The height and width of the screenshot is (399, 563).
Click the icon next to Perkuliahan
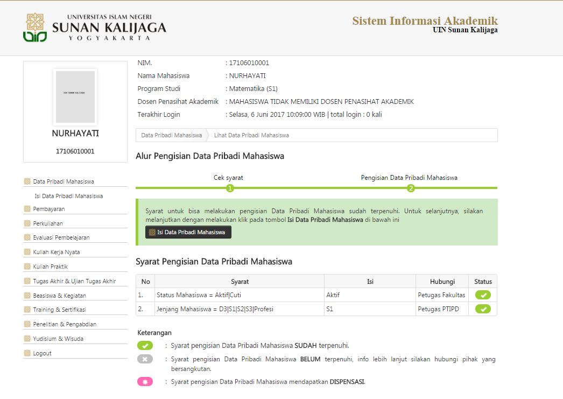27,223
